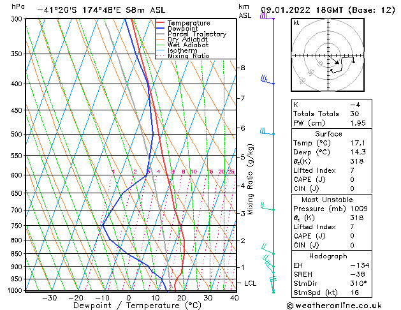Click the Surface Temp value 17.1

[x=358, y=143]
